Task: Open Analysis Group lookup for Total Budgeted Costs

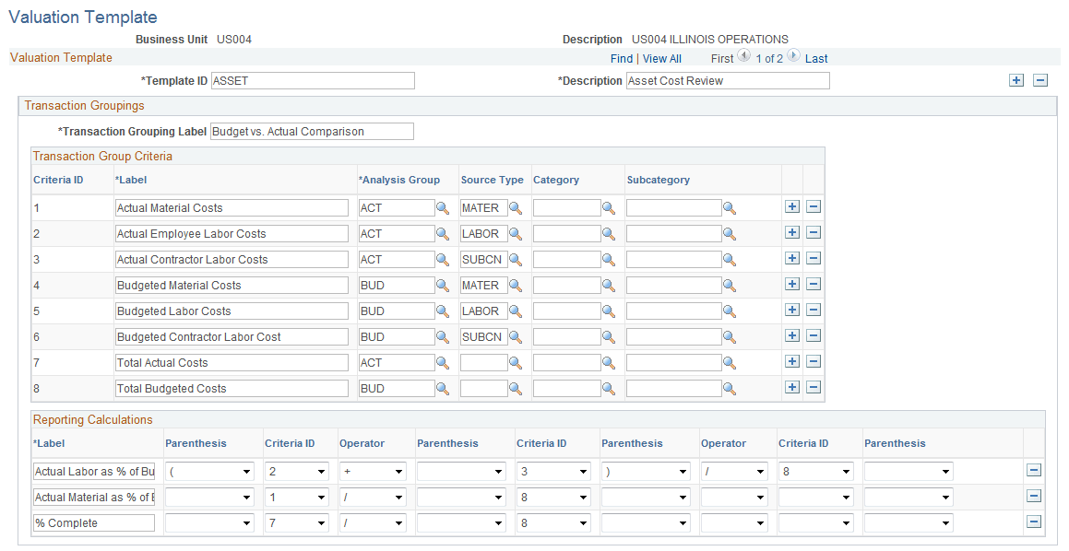Action: (443, 388)
